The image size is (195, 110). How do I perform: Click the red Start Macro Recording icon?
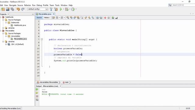click(x=105, y=18)
